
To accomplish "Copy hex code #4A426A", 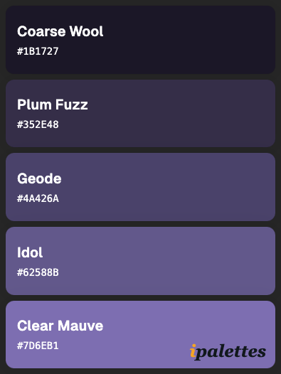I will click(38, 198).
